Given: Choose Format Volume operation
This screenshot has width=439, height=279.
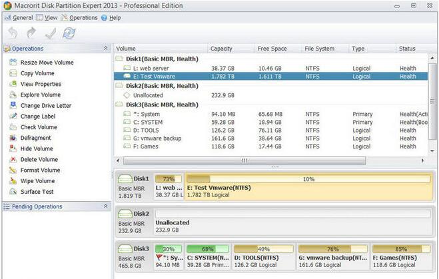Looking at the screenshot, I should click(x=41, y=170).
